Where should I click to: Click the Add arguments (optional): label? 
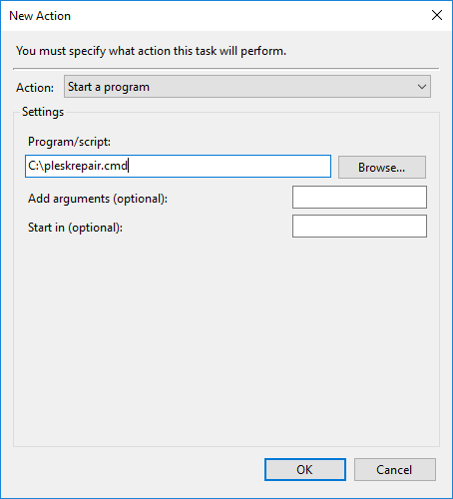pos(98,199)
